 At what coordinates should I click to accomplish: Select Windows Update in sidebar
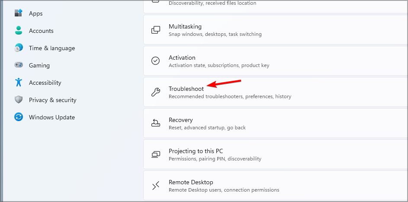(x=51, y=117)
